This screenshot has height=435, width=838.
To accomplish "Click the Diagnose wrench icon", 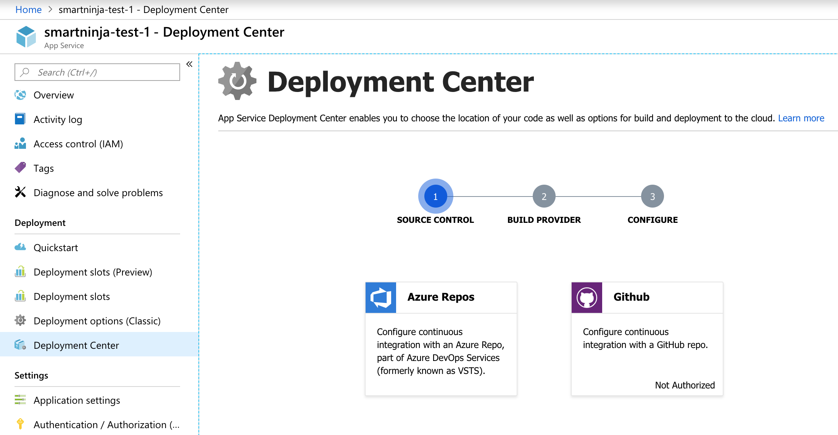I will 20,192.
